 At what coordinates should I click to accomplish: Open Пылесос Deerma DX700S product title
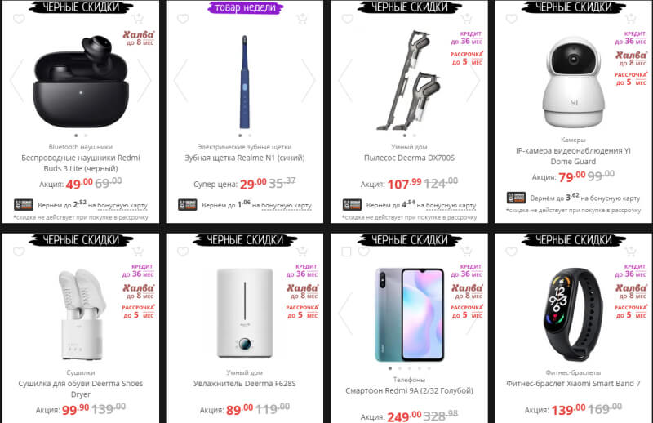click(410, 158)
